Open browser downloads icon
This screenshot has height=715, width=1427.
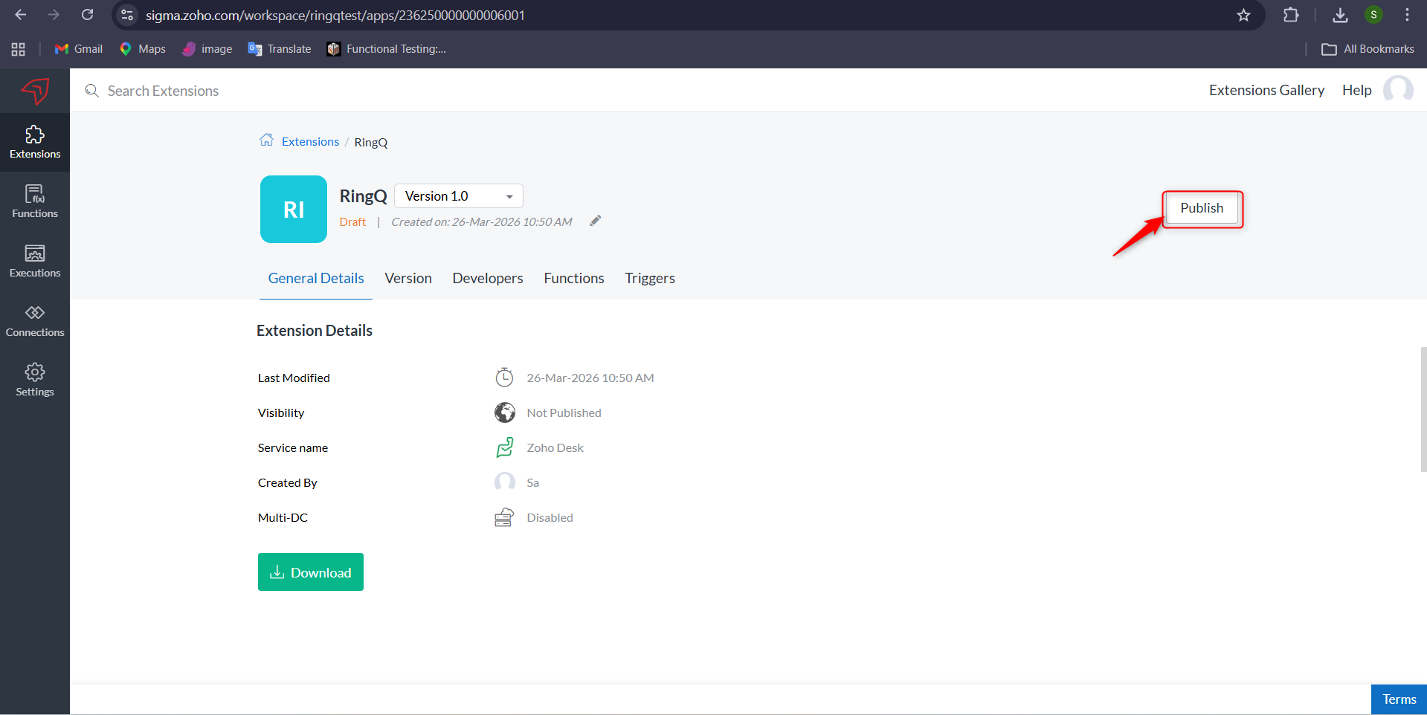1340,15
